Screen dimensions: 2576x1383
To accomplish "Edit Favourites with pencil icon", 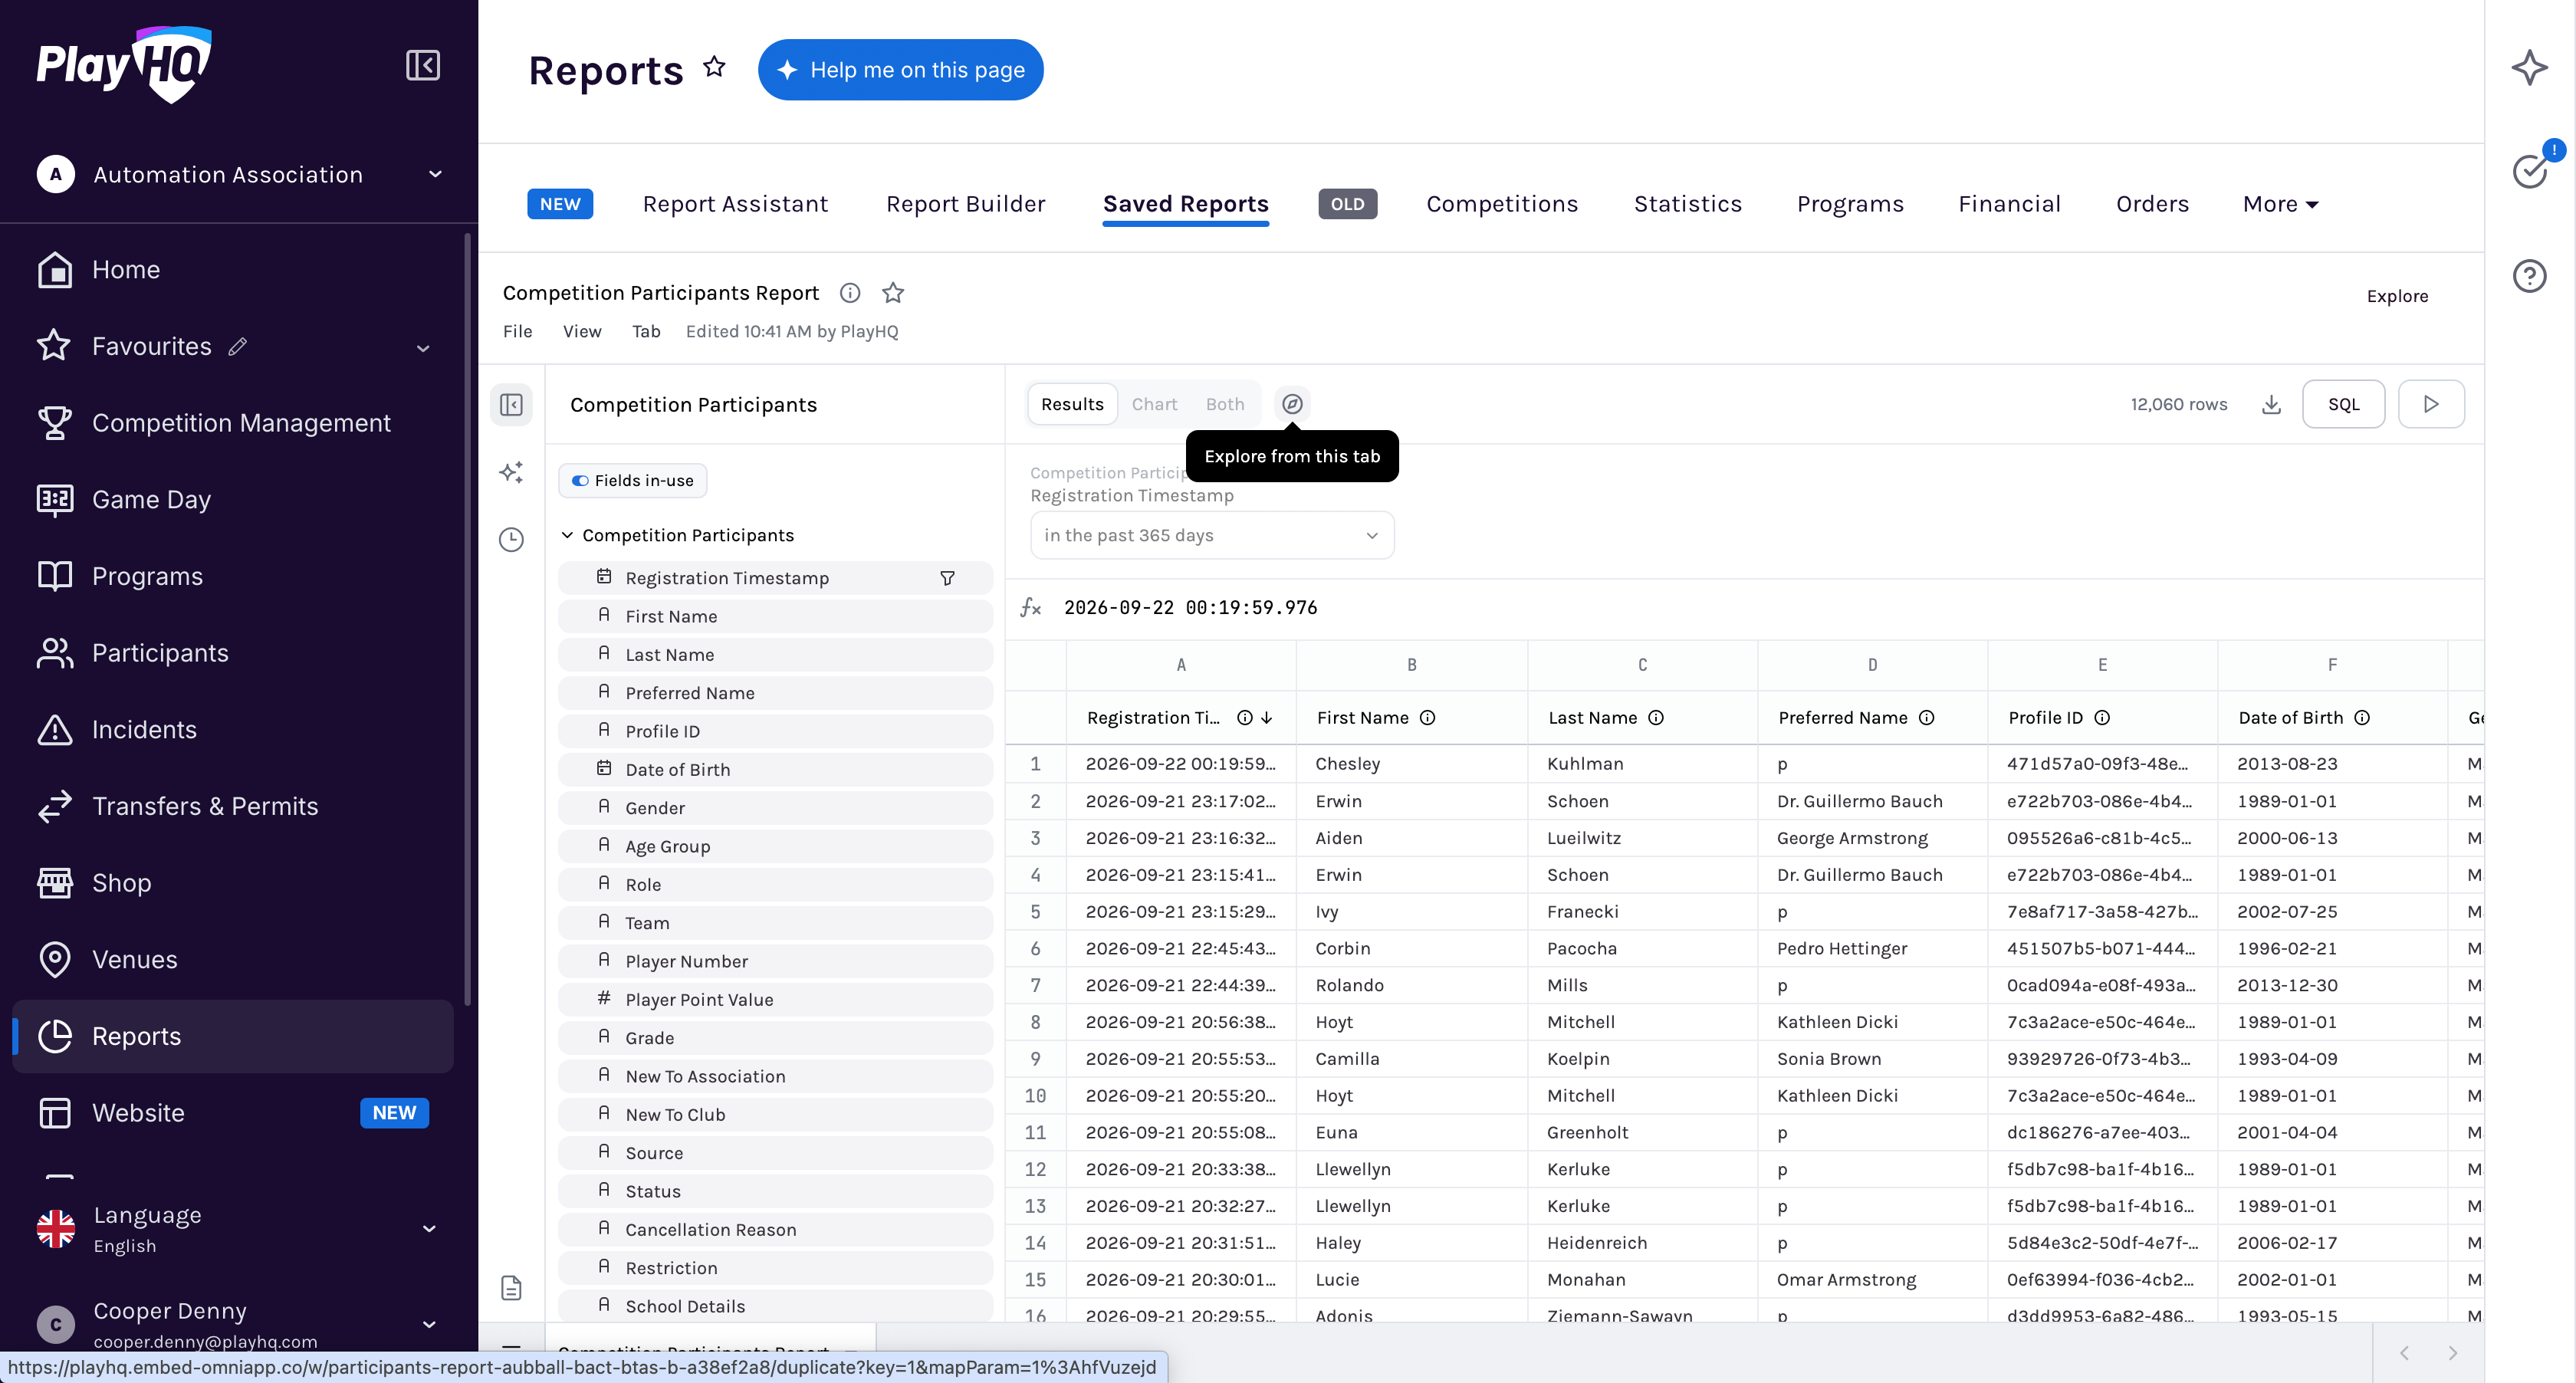I will 238,347.
